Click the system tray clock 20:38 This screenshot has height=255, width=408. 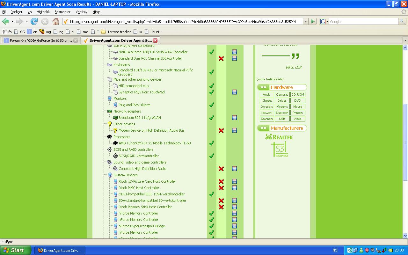click(x=399, y=251)
